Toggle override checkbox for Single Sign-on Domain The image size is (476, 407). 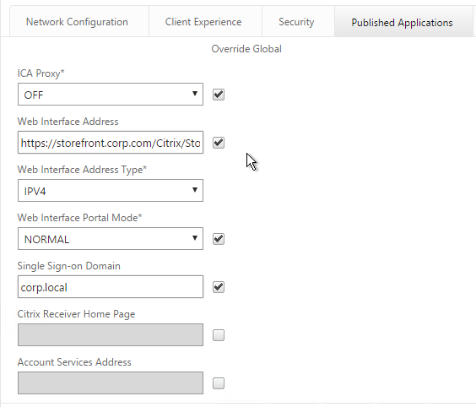[x=219, y=287]
